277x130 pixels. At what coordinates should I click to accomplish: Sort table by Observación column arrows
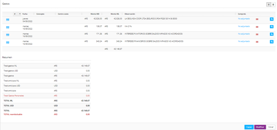[235, 14]
